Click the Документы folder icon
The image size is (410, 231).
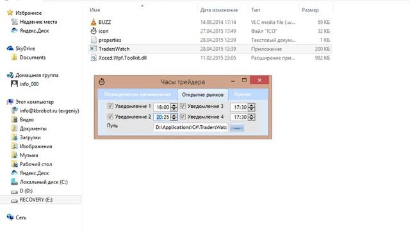(14, 128)
